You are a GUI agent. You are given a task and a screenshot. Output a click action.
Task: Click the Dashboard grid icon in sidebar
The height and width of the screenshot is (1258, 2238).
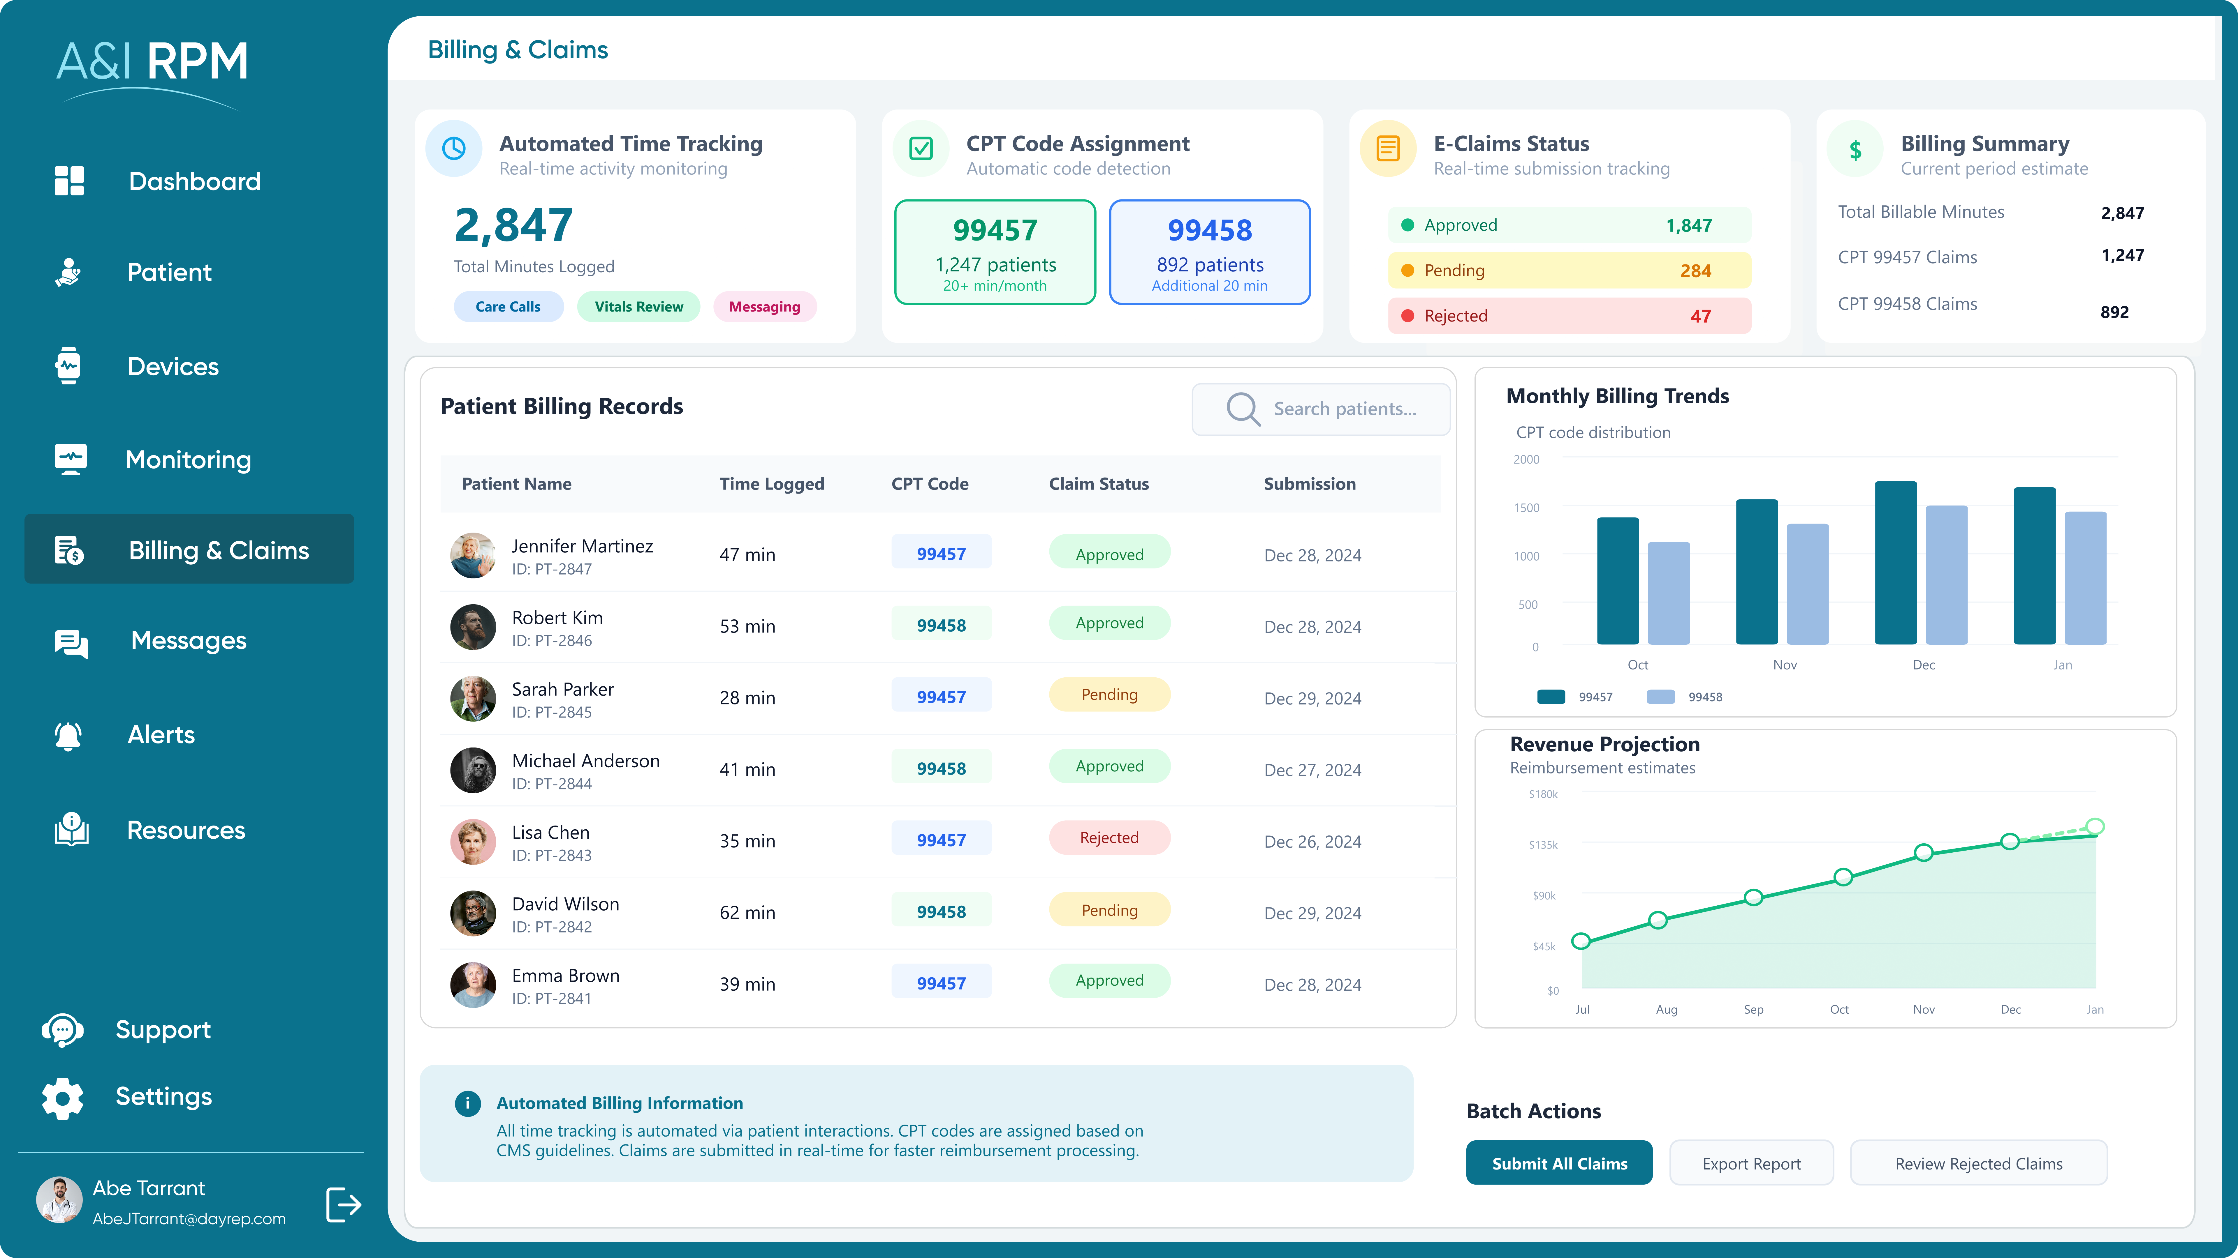(x=70, y=181)
